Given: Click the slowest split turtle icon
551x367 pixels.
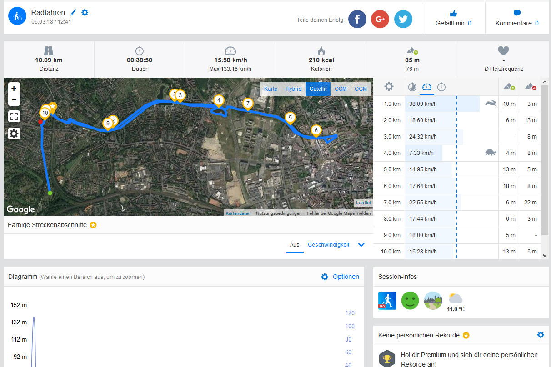Looking at the screenshot, I should coord(491,153).
